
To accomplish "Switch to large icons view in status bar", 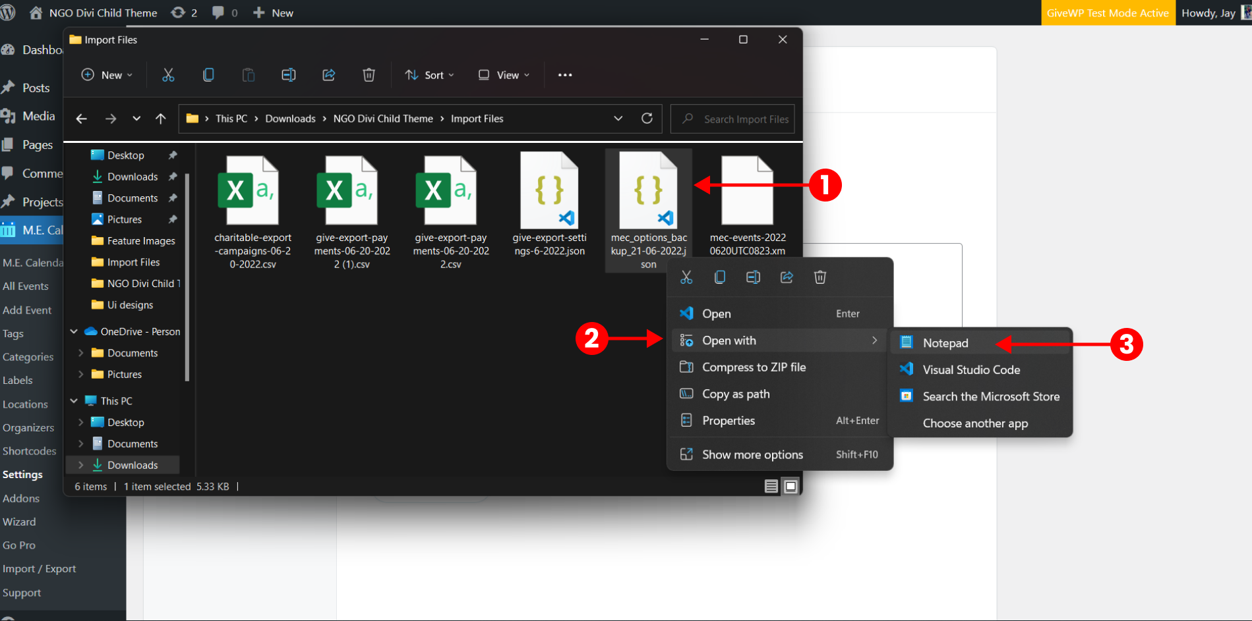I will pyautogui.click(x=791, y=487).
